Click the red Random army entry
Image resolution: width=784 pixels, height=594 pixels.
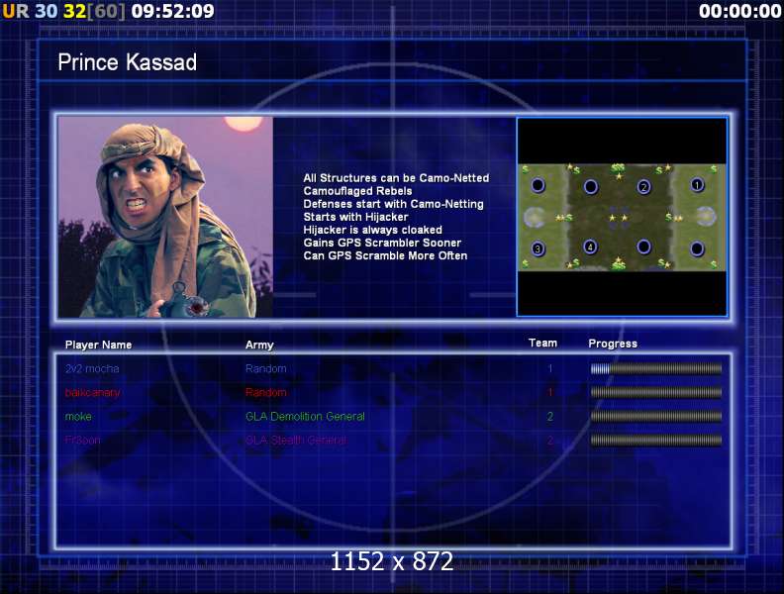click(x=266, y=392)
